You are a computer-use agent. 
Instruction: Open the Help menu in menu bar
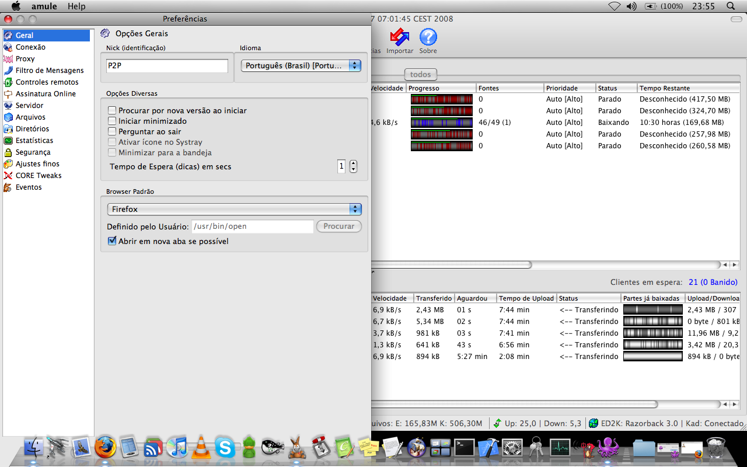click(x=76, y=6)
